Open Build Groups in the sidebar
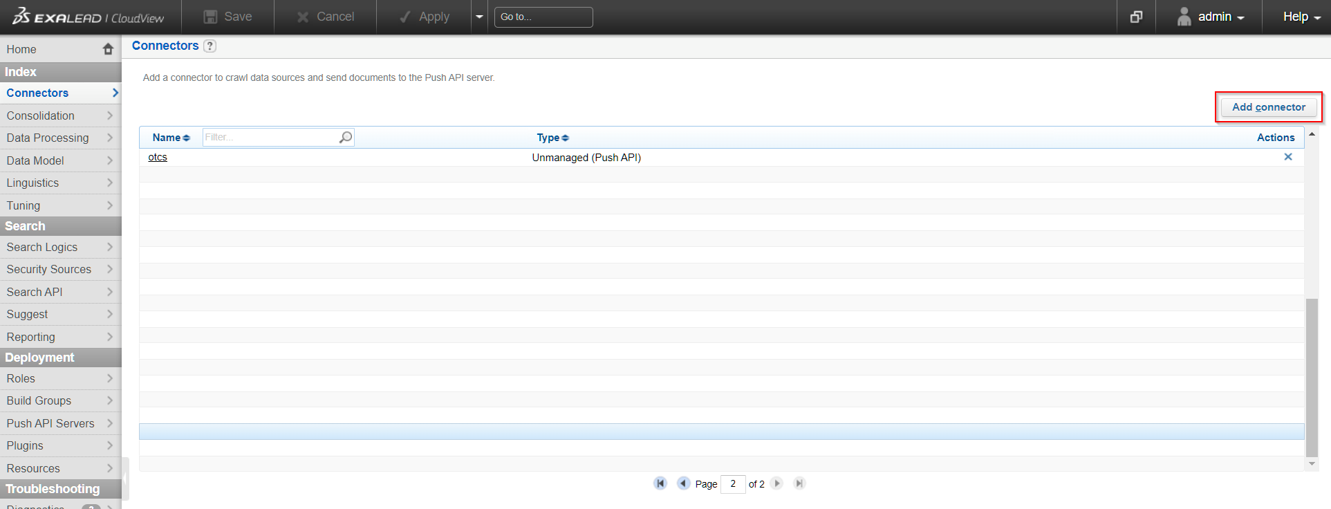Viewport: 1331px width, 509px height. pos(61,400)
